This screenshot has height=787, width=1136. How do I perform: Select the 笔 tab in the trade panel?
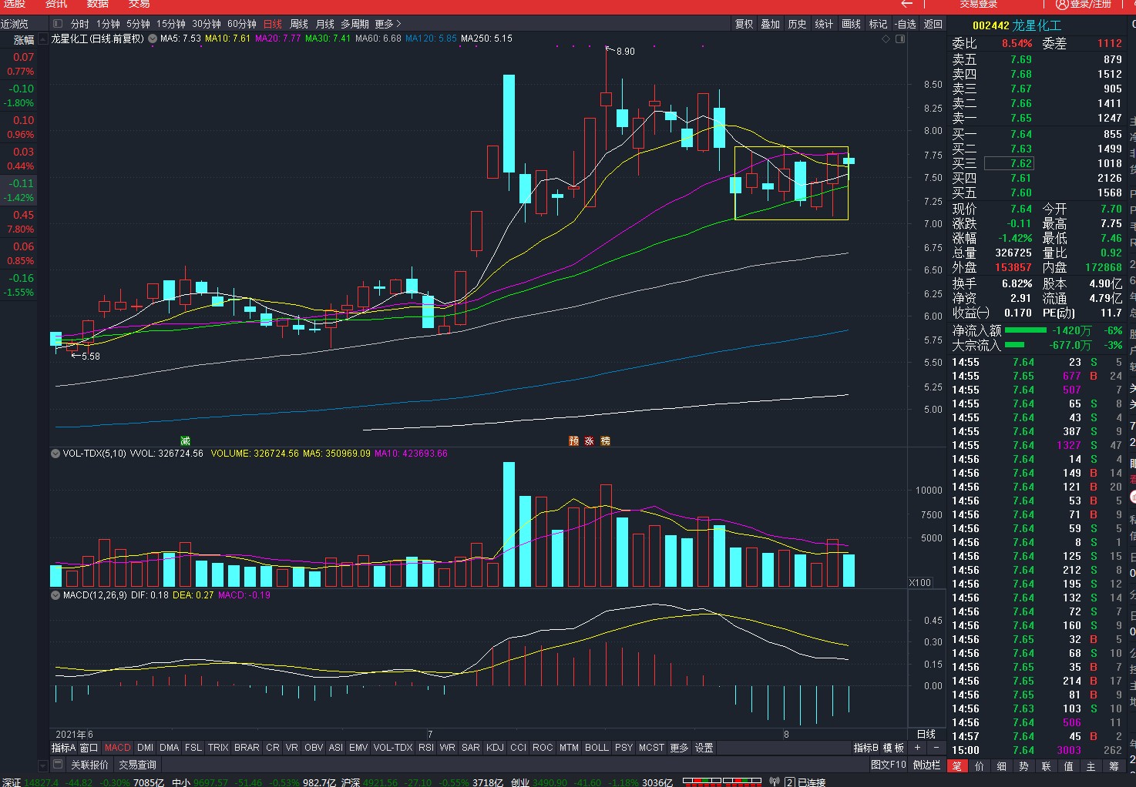pyautogui.click(x=956, y=765)
